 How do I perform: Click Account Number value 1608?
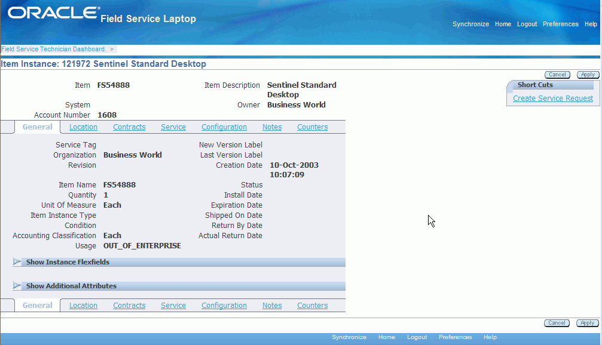click(x=107, y=115)
